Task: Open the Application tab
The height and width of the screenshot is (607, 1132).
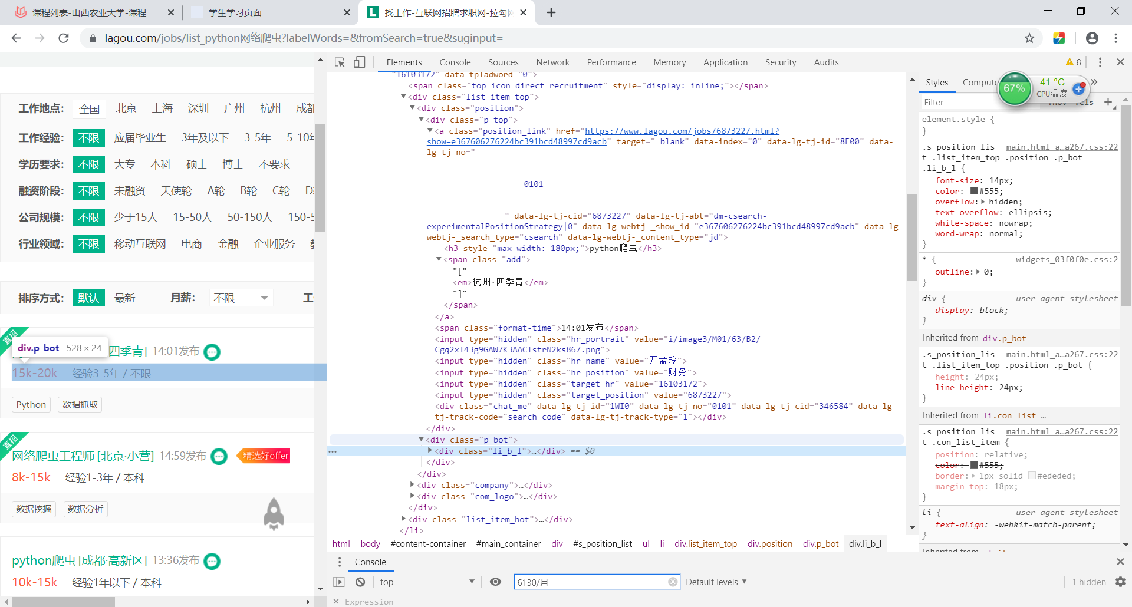Action: point(725,62)
